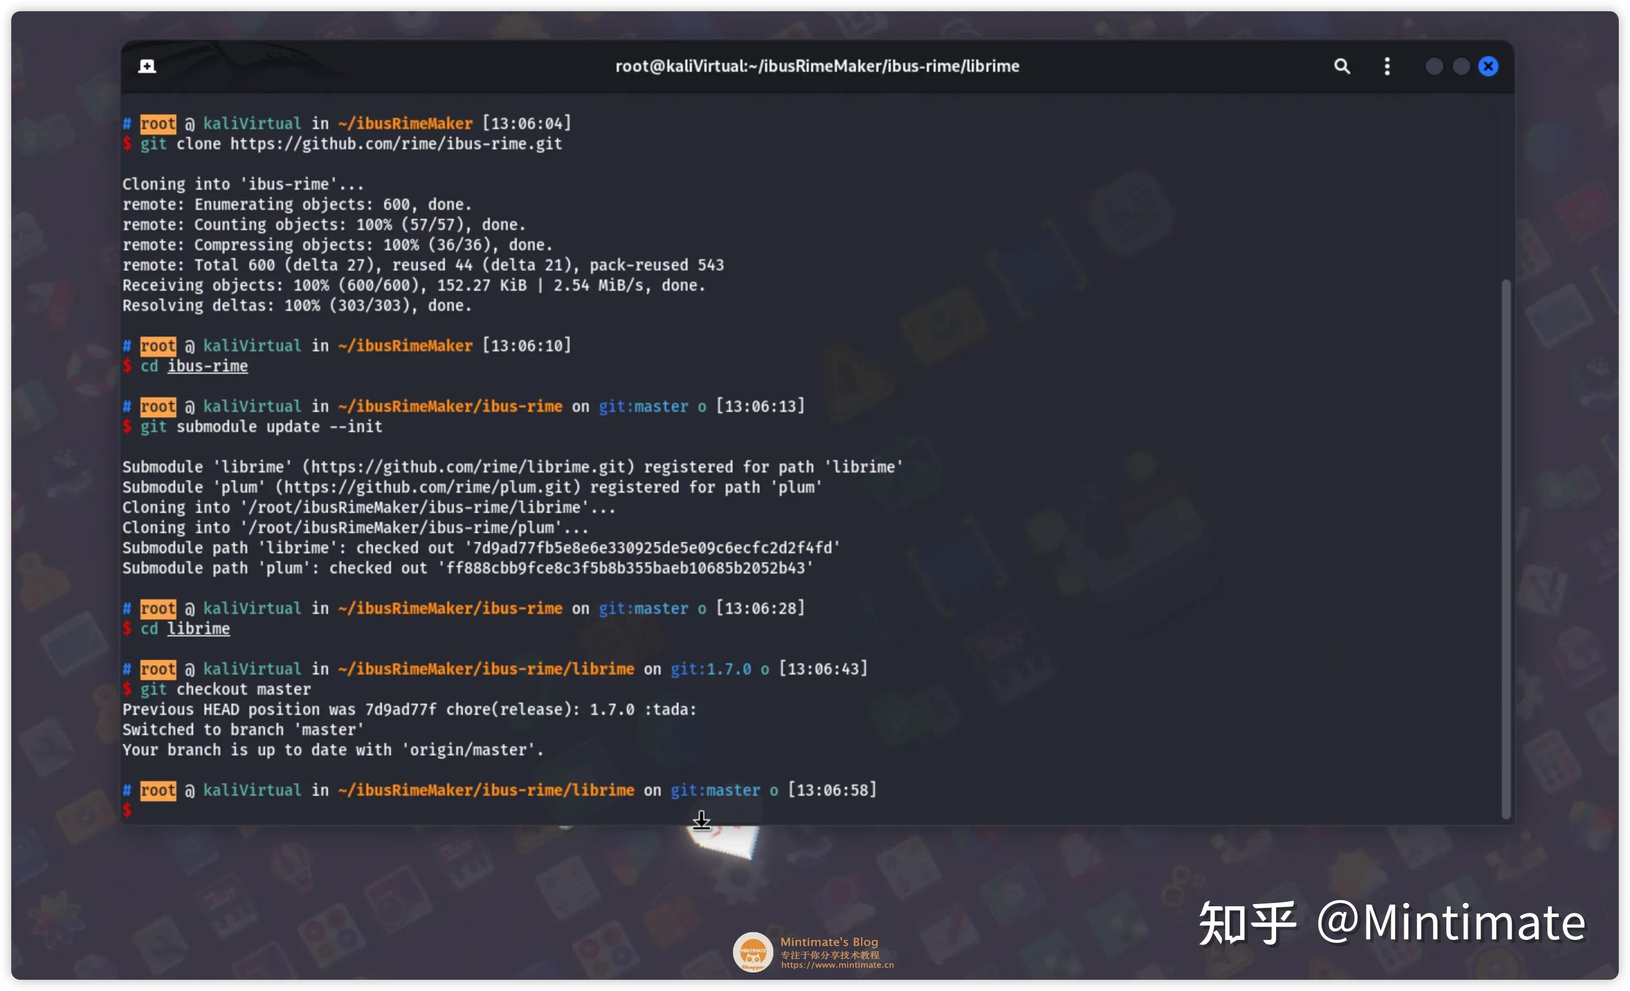
Task: Open the three-dot terminal menu
Action: coord(1387,66)
